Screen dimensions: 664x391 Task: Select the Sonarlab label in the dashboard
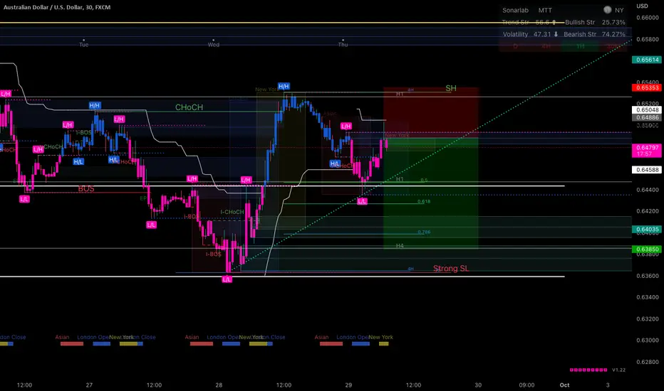click(515, 10)
